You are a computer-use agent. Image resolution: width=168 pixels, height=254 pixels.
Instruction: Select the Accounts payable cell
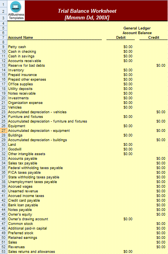click(x=22, y=159)
